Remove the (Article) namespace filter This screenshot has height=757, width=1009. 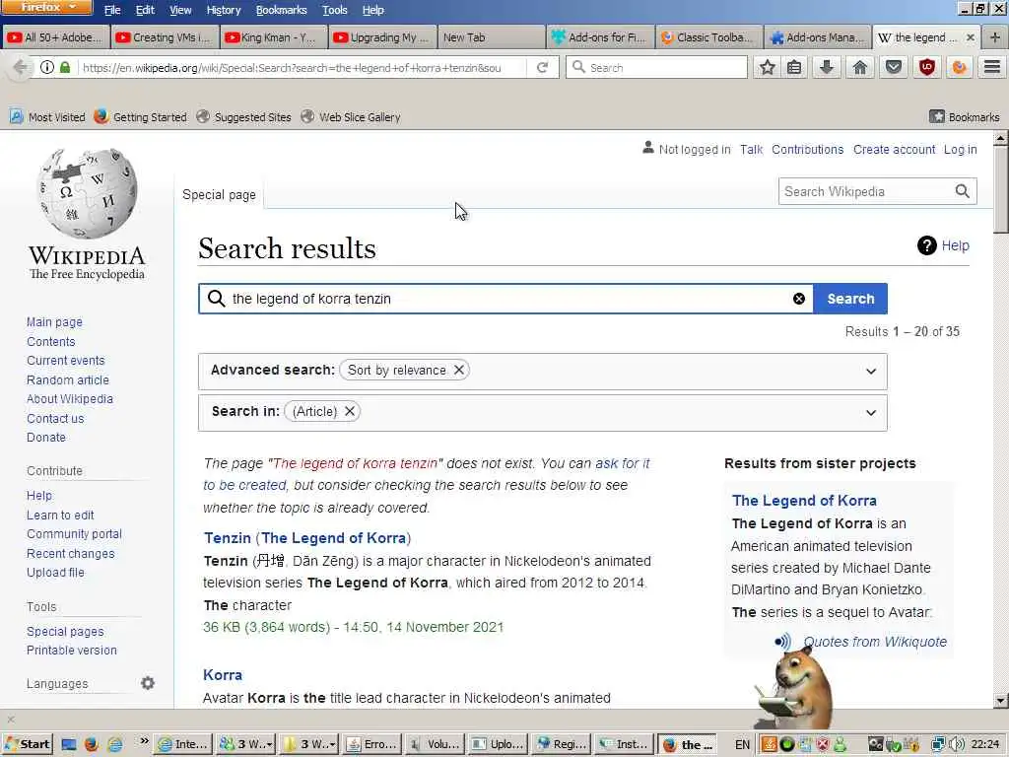point(350,411)
